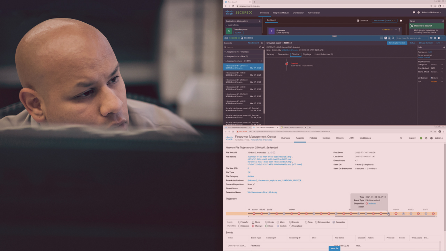Open the apps grid icon in SecureX ribbon

click(381, 38)
